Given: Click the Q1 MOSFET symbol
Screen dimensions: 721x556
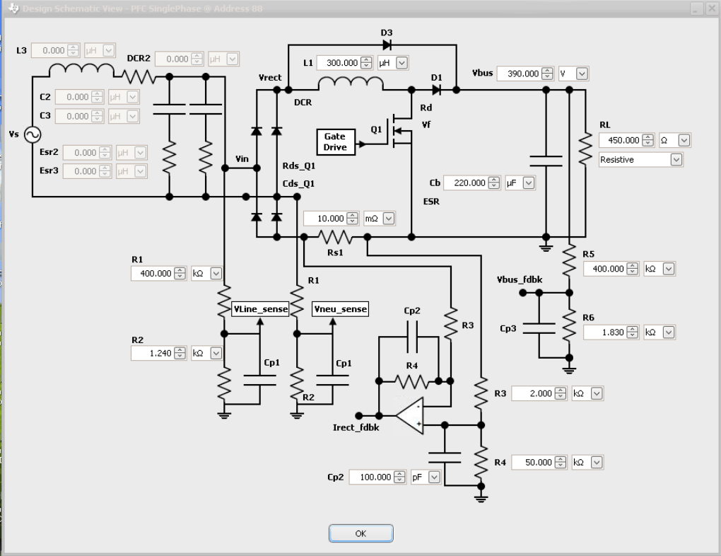Looking at the screenshot, I should [400, 132].
